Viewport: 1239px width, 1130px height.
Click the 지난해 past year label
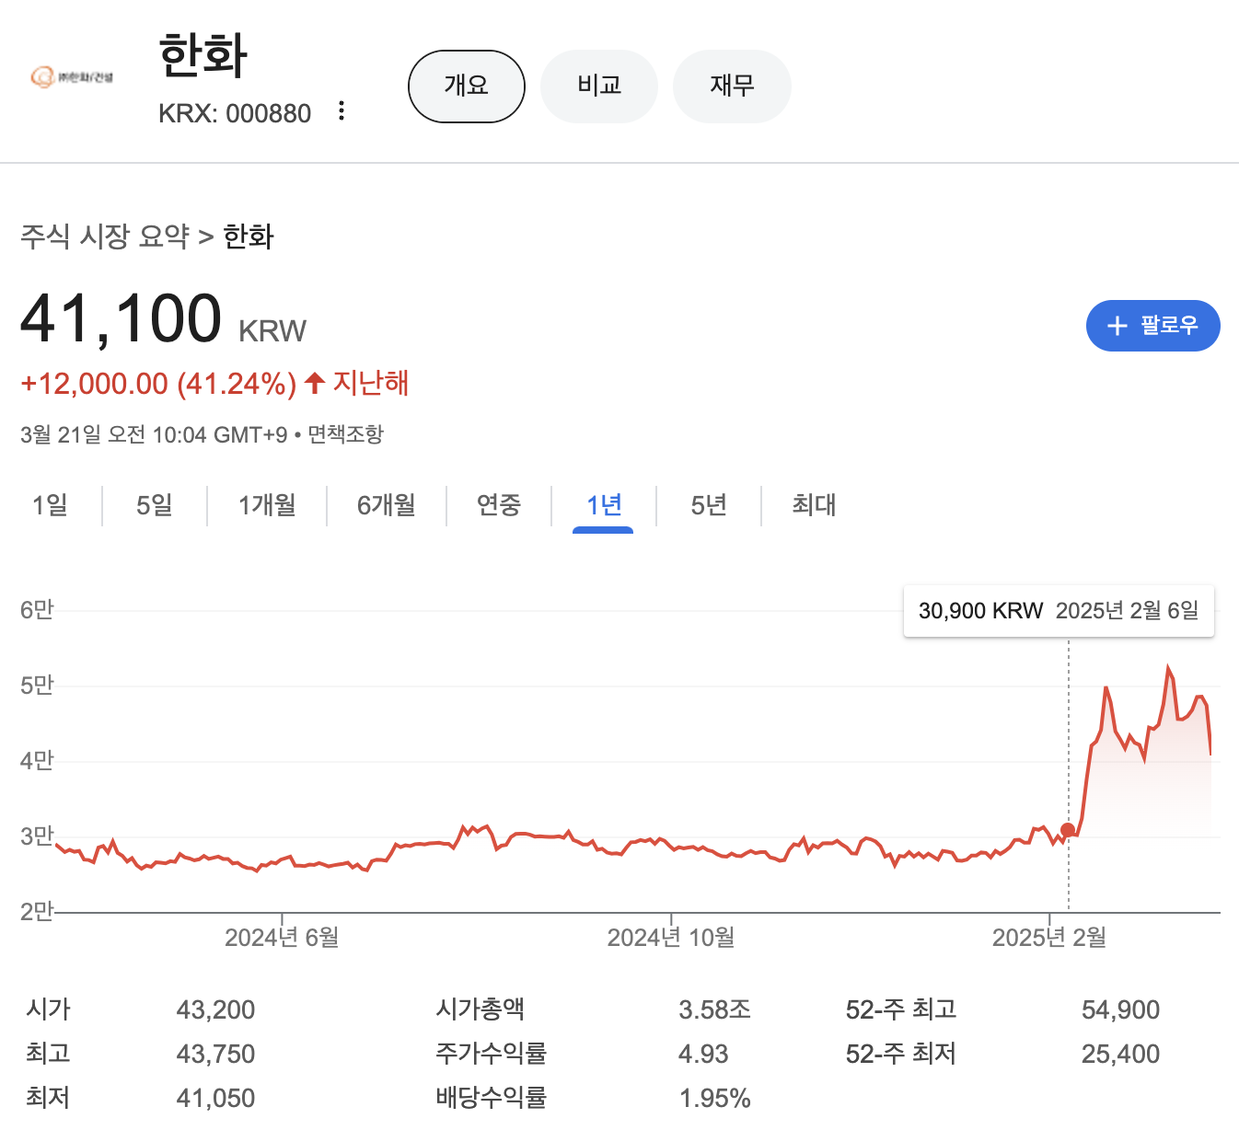pos(371,383)
